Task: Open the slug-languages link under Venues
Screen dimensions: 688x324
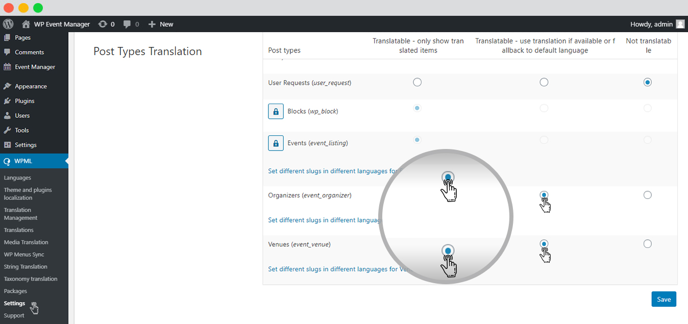Action: point(339,269)
